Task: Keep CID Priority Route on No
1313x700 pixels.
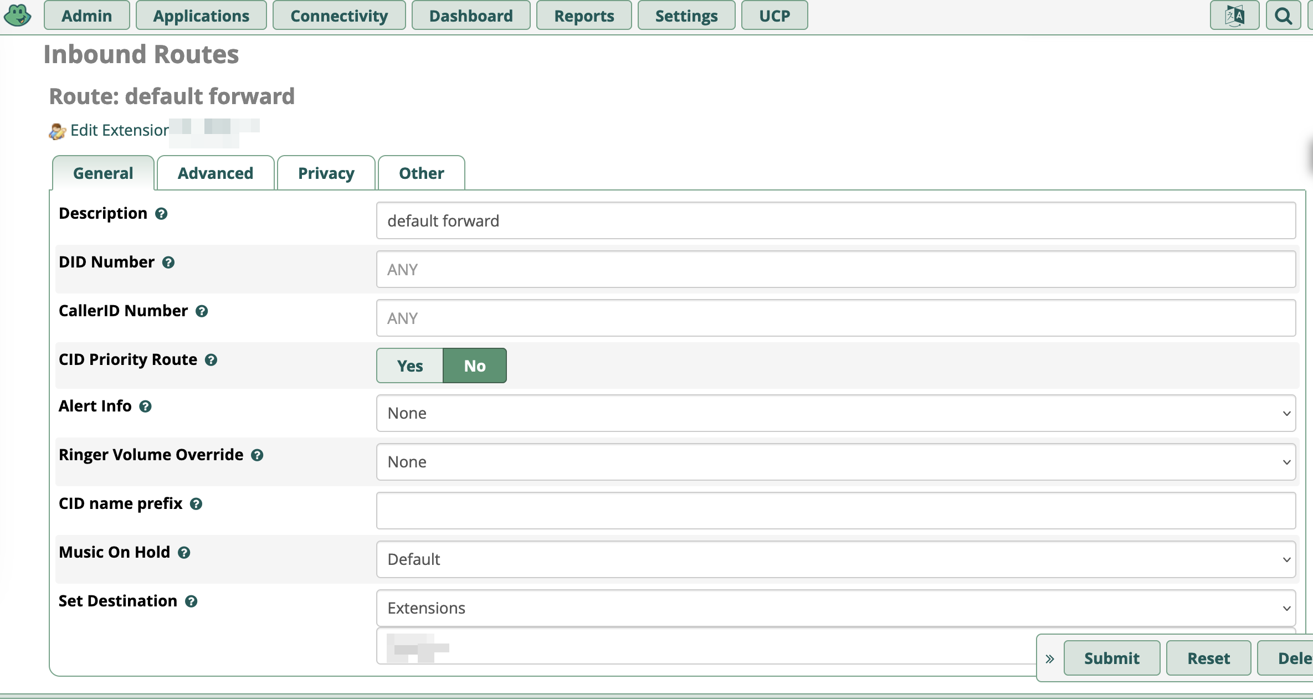Action: (474, 366)
